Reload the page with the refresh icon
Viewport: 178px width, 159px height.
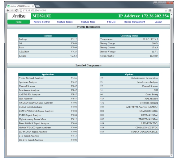tap(16, 10)
